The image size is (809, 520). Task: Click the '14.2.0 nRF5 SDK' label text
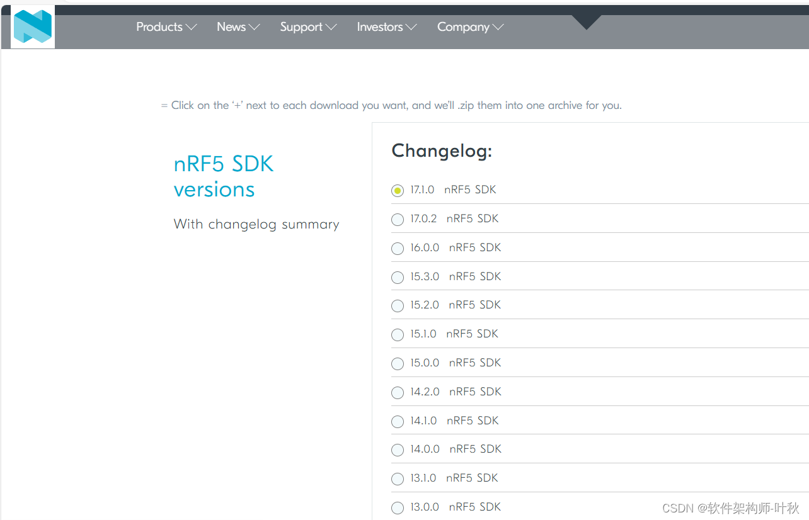456,392
